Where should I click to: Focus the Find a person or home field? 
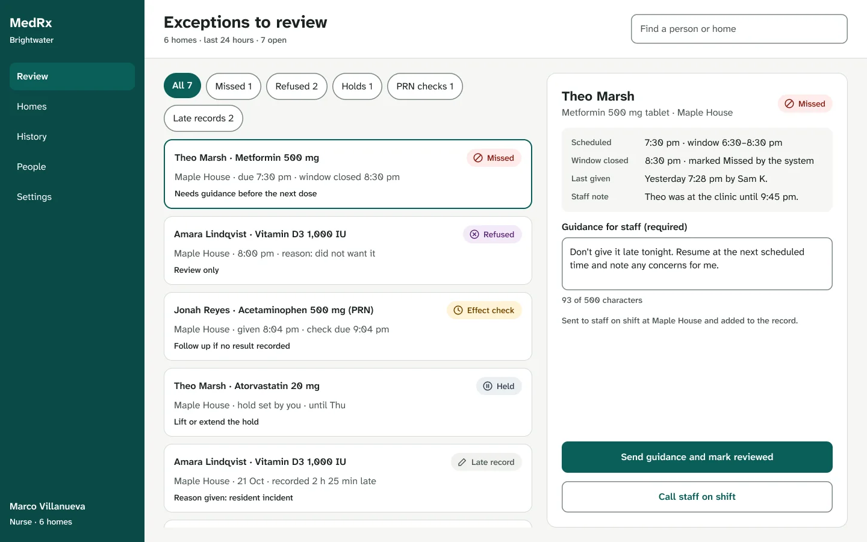tap(739, 29)
